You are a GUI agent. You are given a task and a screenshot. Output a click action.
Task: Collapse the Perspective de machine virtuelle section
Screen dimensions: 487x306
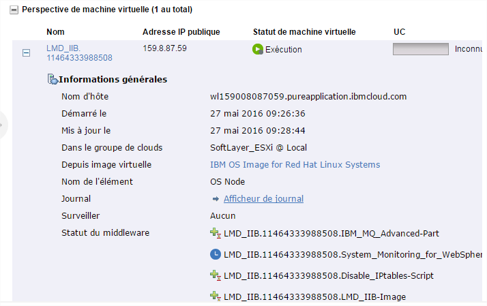[x=13, y=10]
